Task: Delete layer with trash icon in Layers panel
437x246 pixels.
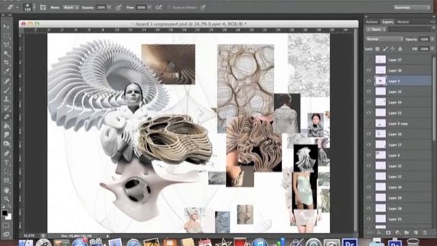Action: click(x=425, y=232)
